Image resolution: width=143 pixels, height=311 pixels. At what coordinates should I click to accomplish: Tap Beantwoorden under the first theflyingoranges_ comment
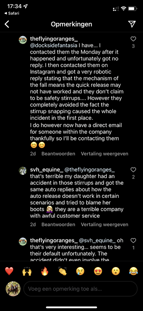coord(58,154)
